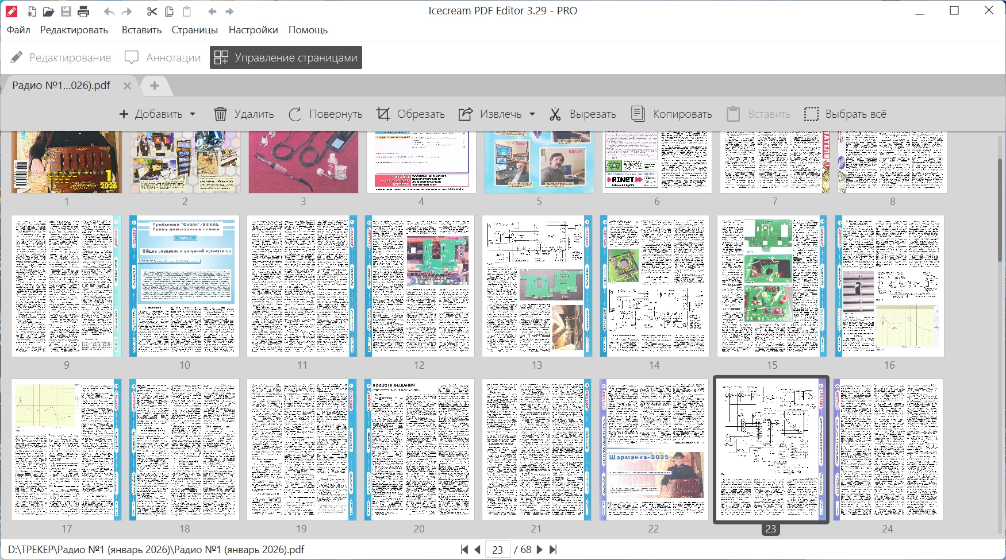The width and height of the screenshot is (1006, 560).
Task: Print the document
Action: click(83, 11)
